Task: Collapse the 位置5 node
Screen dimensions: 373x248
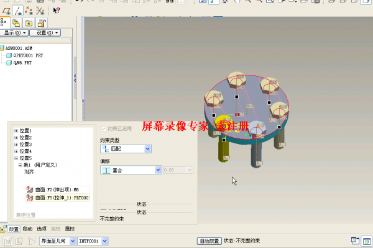Action: pyautogui.click(x=16, y=158)
